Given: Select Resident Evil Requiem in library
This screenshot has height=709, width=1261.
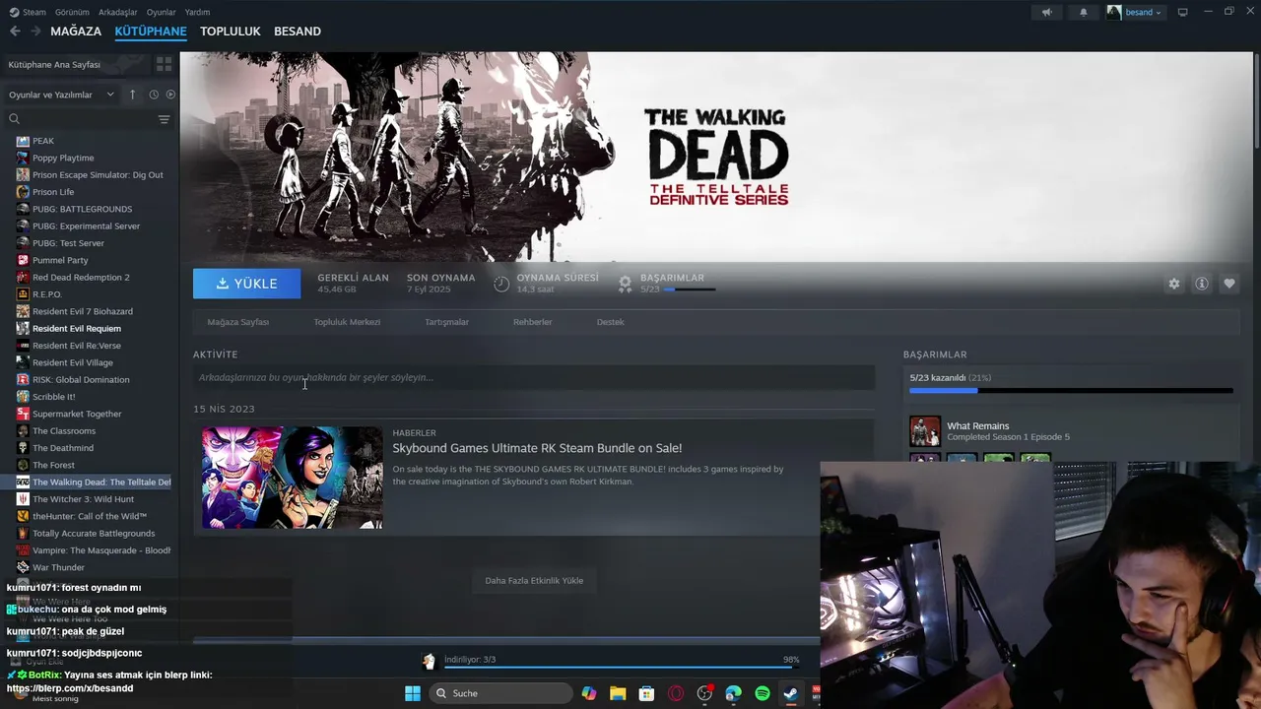Looking at the screenshot, I should pyautogui.click(x=77, y=329).
